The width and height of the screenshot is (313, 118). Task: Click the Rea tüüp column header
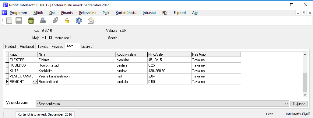tap(216, 54)
